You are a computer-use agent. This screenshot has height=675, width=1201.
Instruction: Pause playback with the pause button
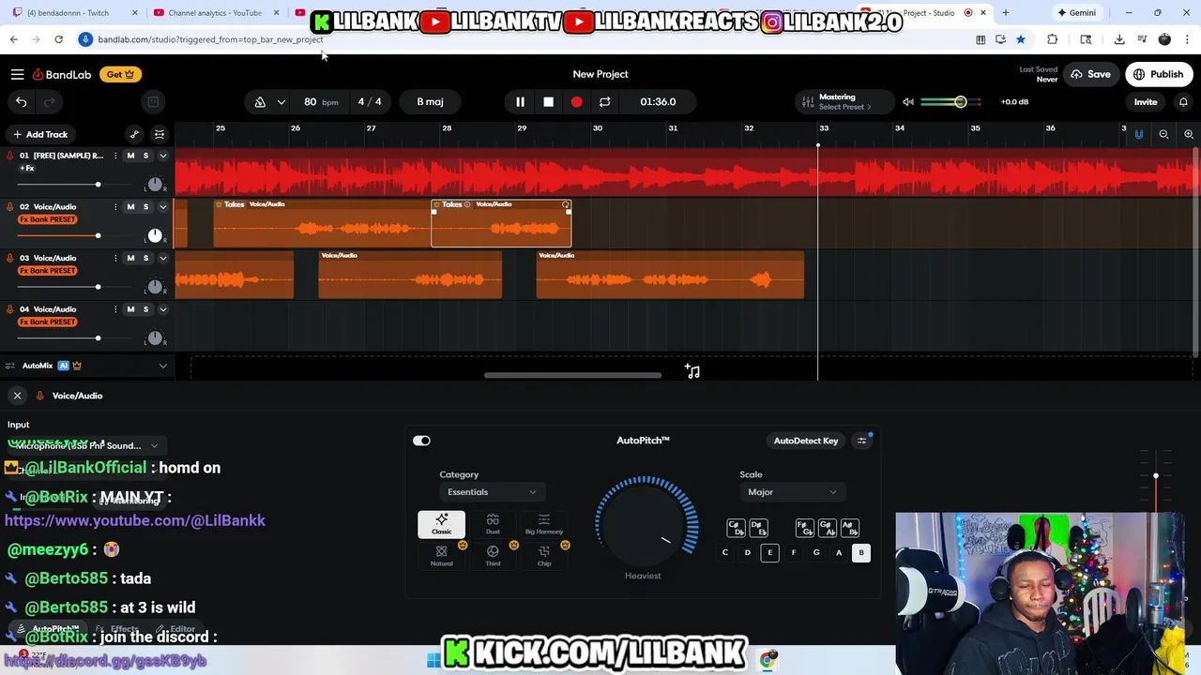(520, 101)
